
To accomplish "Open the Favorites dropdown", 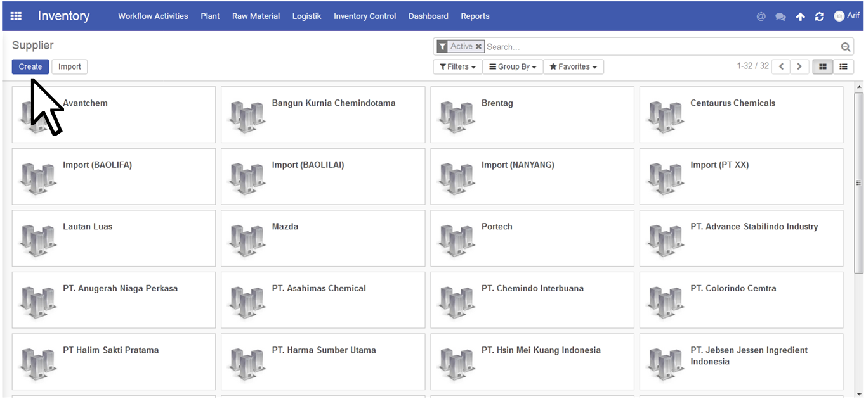I will (x=573, y=66).
